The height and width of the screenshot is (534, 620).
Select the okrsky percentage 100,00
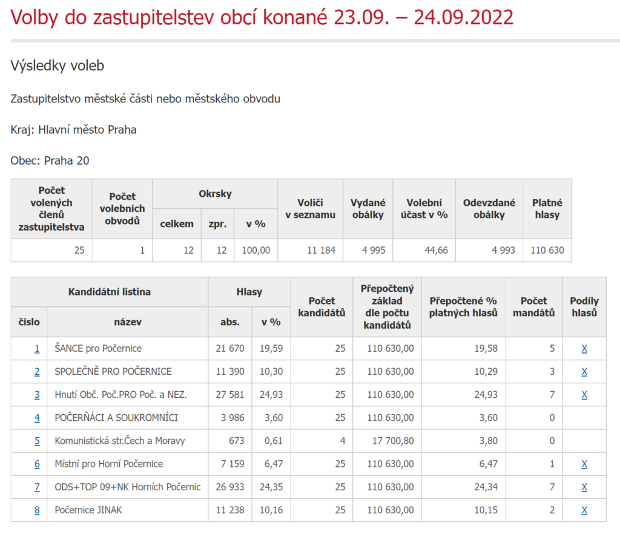click(256, 250)
